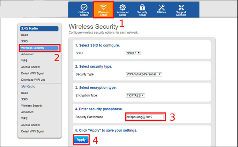The height and width of the screenshot is (147, 238).
Task: Go to Advanced under 5G Radio
Action: 27,112
